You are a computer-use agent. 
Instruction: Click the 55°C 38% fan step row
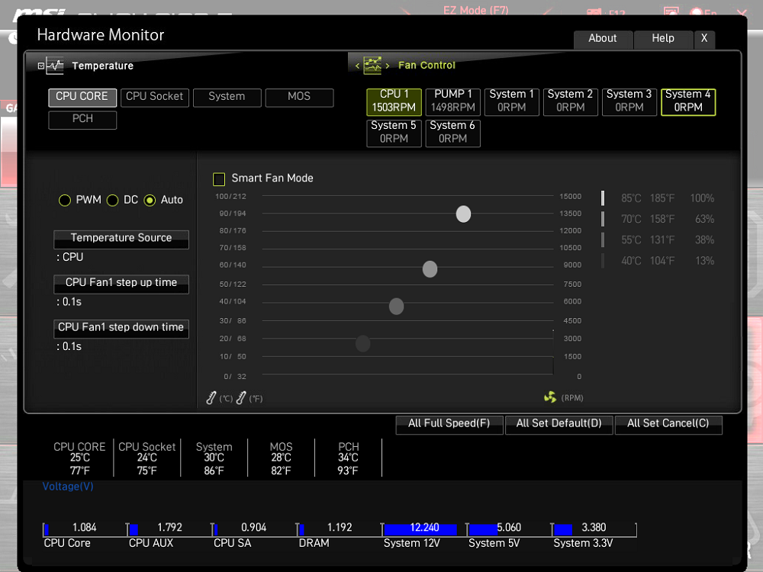tap(658, 239)
